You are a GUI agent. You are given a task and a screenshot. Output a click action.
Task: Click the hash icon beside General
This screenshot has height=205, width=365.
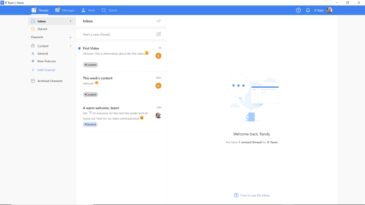click(33, 53)
